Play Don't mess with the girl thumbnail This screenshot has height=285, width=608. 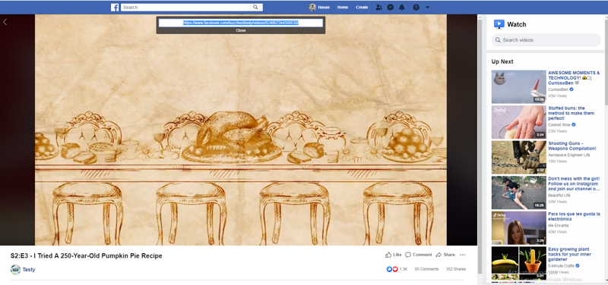coord(519,193)
